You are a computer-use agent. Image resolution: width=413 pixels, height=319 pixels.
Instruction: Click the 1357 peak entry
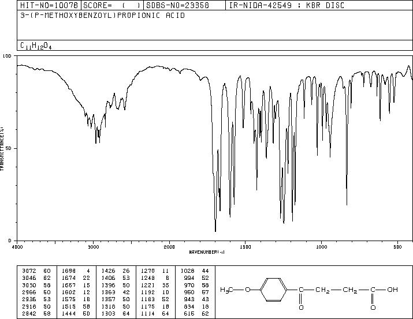coord(116,299)
